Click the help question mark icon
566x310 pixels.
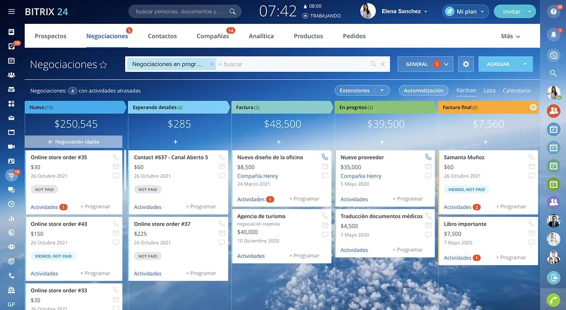pyautogui.click(x=553, y=12)
